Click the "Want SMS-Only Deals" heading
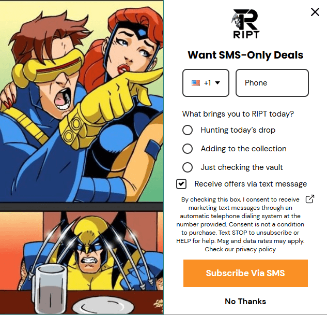This screenshot has height=315, width=327. 245,55
